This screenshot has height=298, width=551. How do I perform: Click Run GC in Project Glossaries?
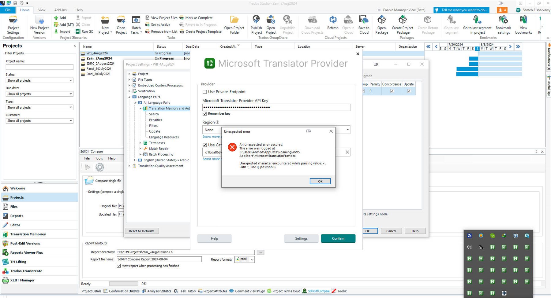84,31
